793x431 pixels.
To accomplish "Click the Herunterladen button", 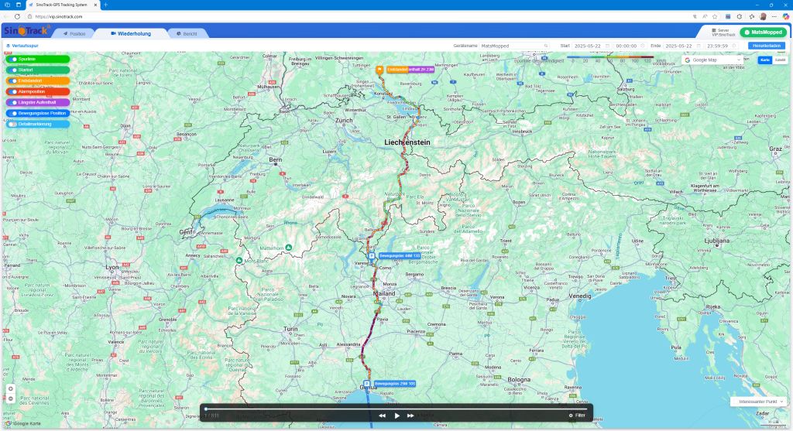I will point(767,46).
